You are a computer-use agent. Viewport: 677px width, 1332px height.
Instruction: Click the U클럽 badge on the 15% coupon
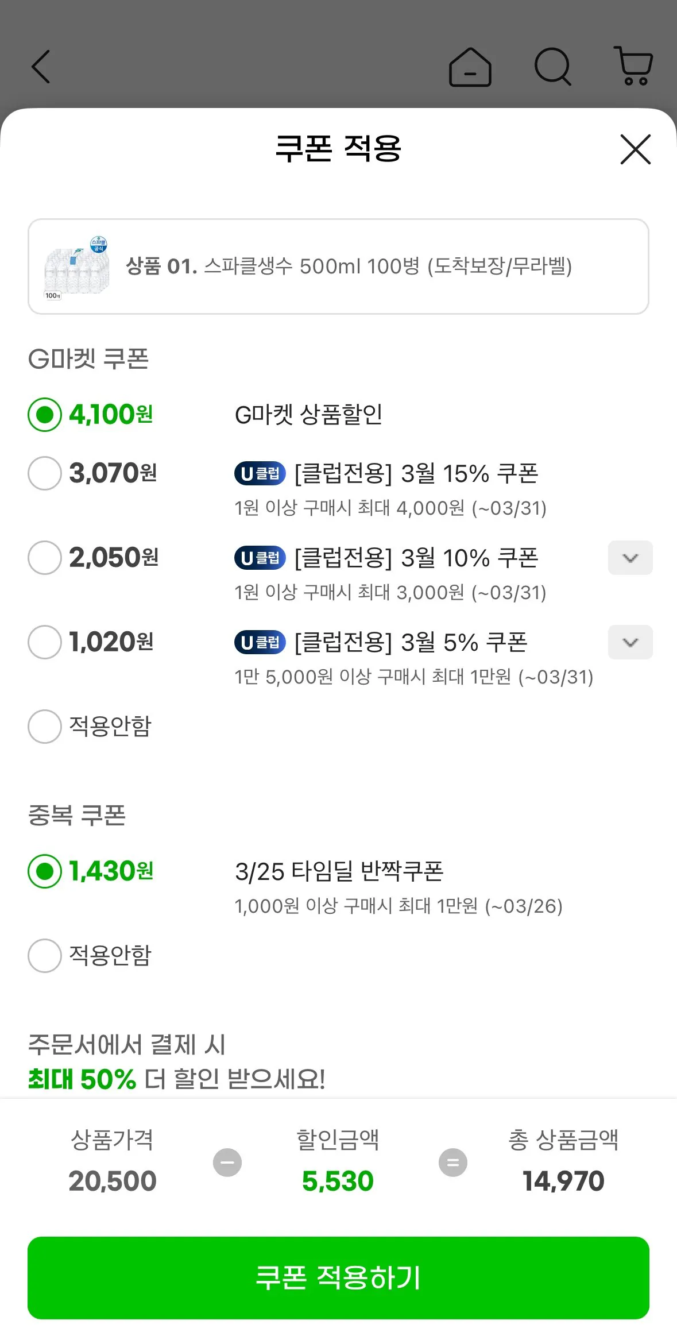click(258, 473)
